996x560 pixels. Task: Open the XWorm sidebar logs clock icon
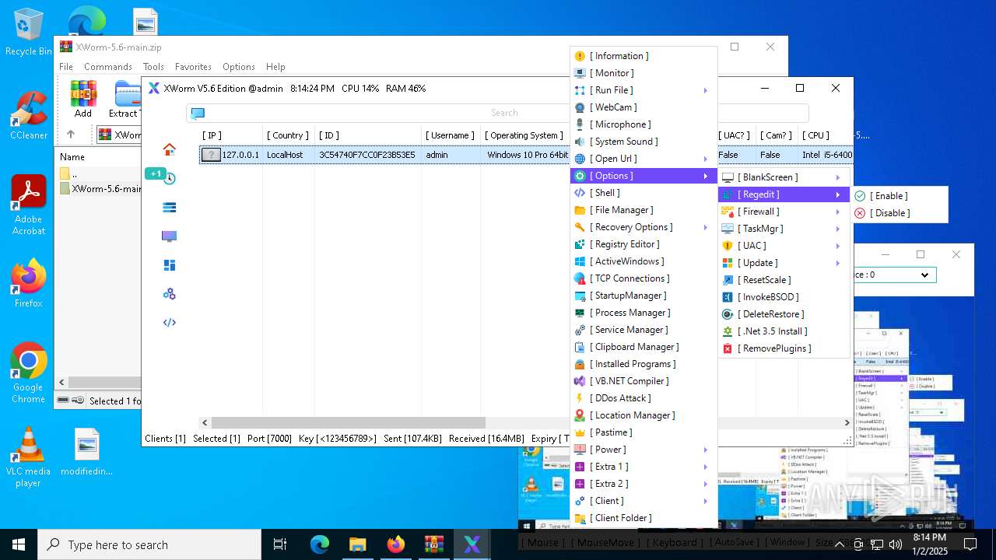[169, 178]
